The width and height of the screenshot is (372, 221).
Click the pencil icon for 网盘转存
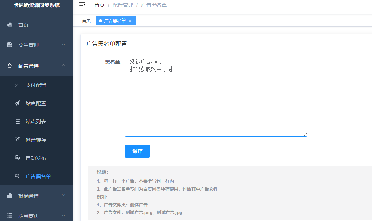(17, 140)
